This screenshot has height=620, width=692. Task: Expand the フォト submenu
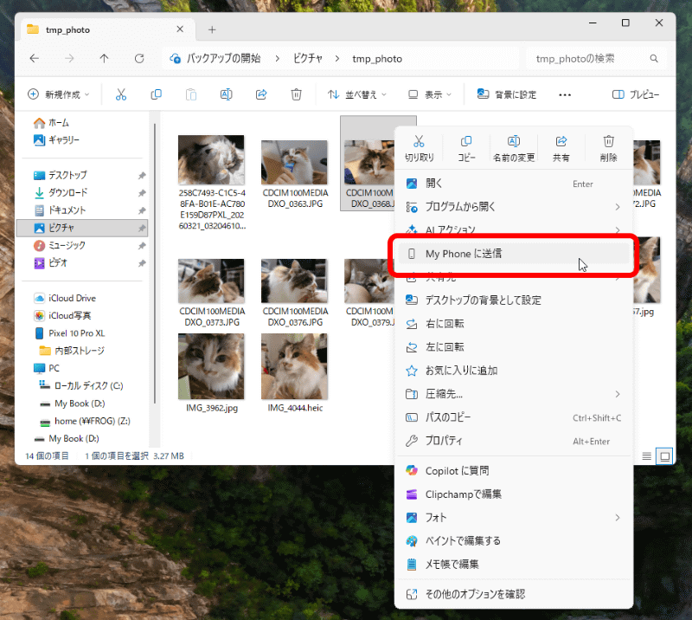618,518
